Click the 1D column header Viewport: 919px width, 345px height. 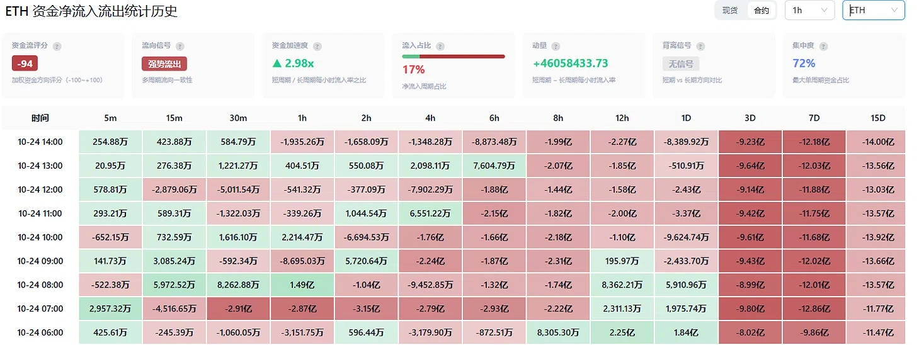coord(686,118)
